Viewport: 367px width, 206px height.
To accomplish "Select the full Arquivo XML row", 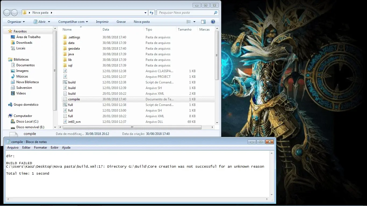I will click(x=138, y=116).
